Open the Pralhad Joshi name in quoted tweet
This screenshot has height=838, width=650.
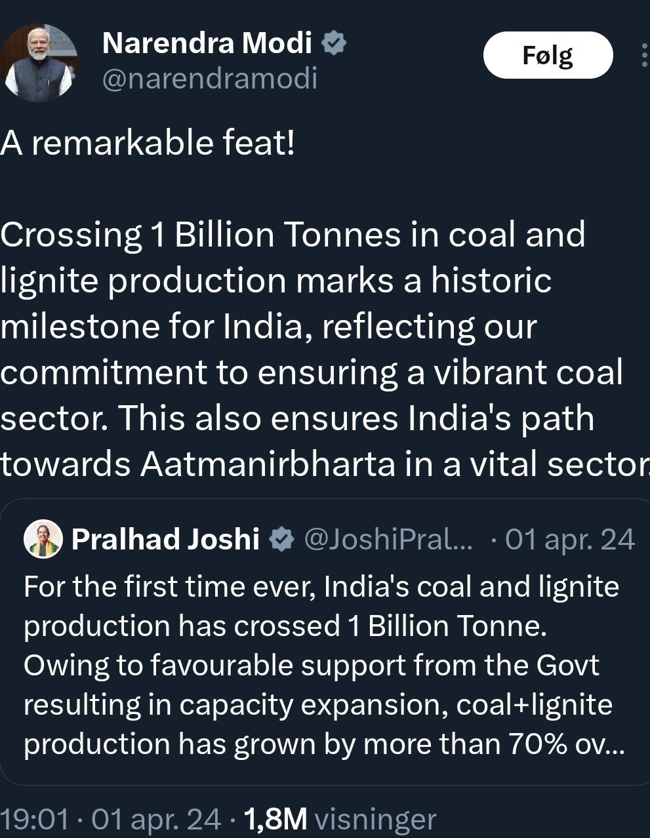(165, 540)
